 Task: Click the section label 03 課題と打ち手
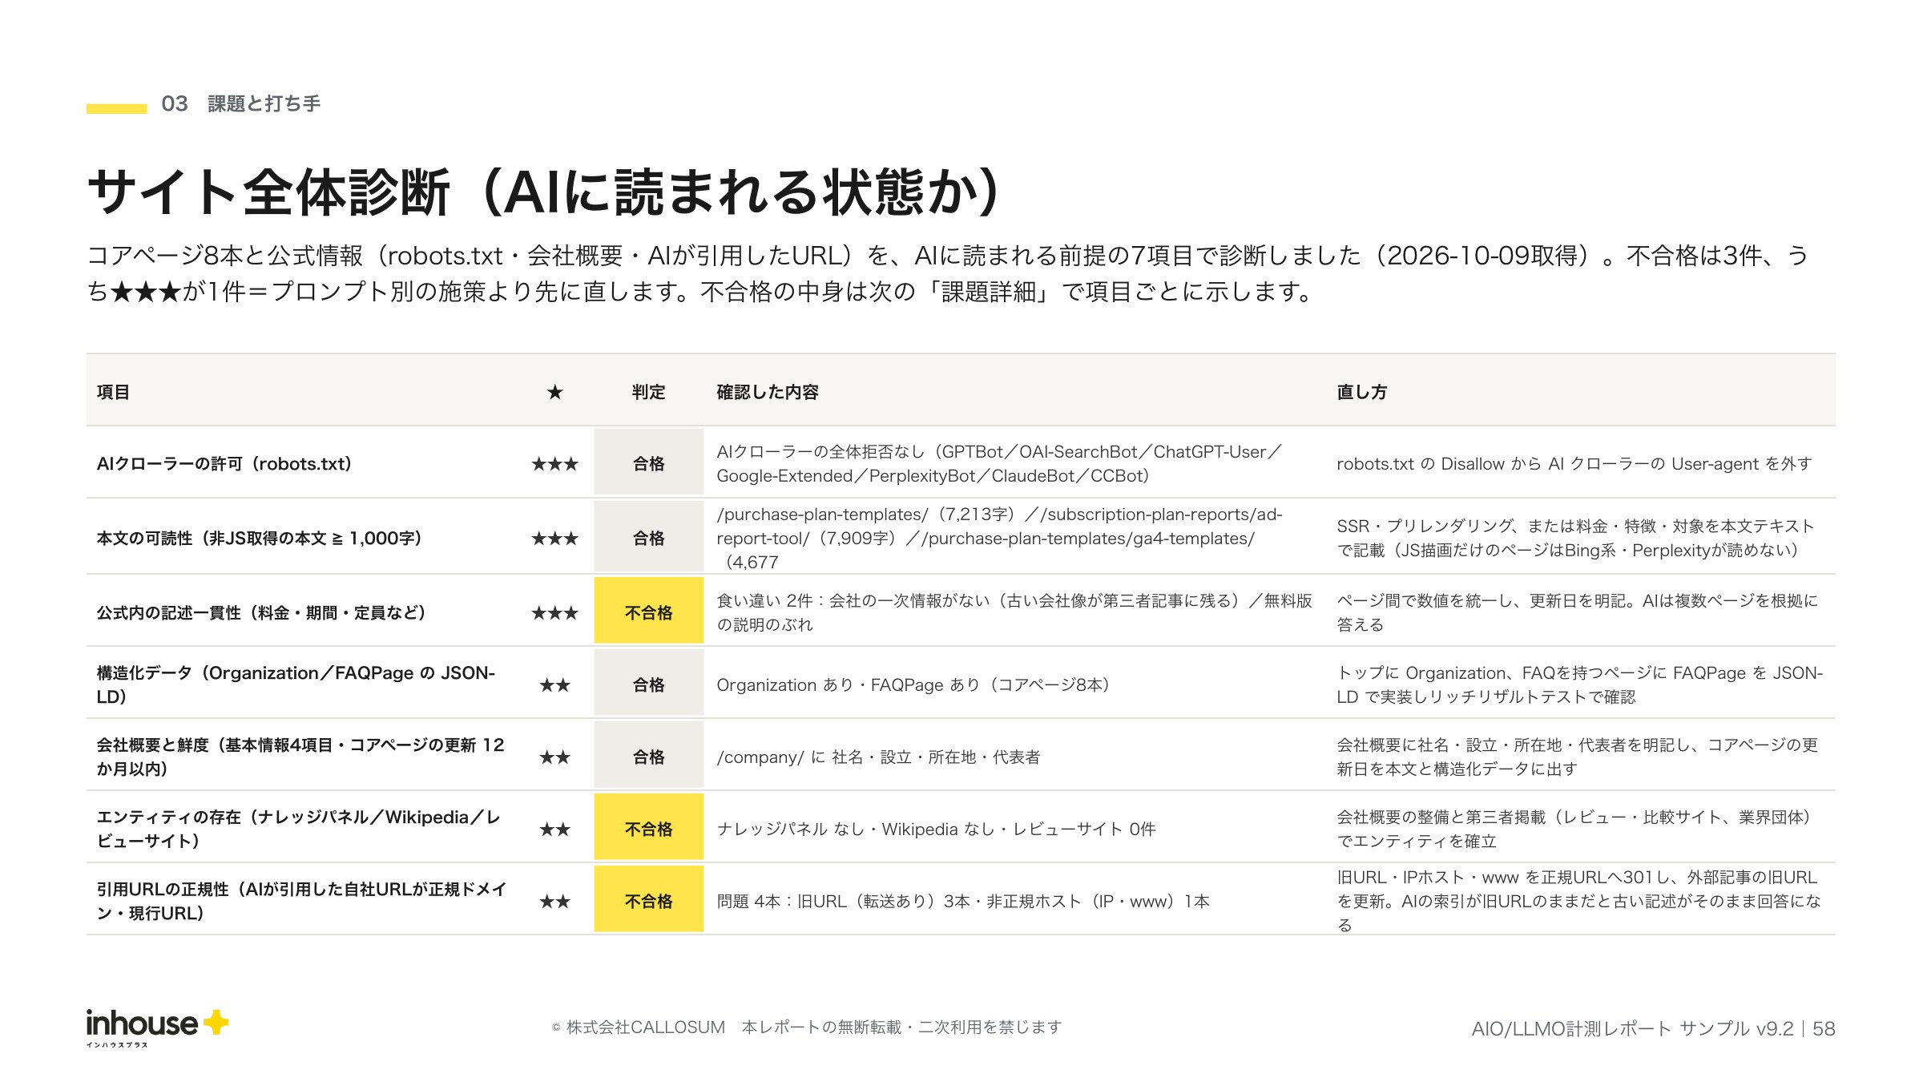[240, 103]
